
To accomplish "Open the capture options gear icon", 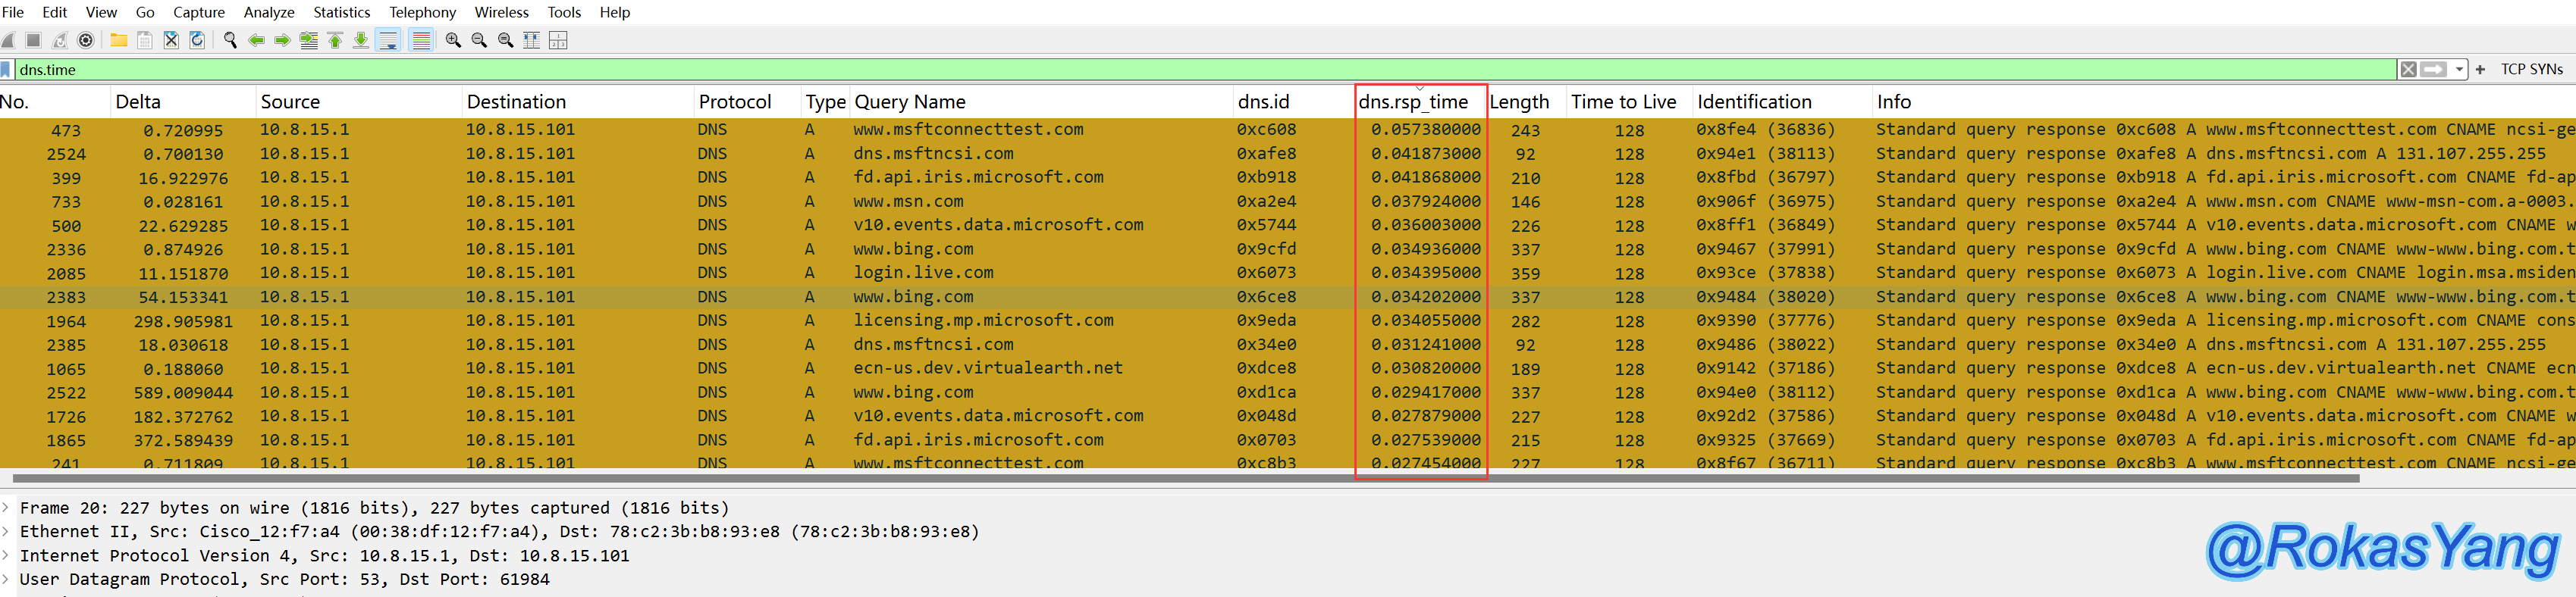I will 86,40.
